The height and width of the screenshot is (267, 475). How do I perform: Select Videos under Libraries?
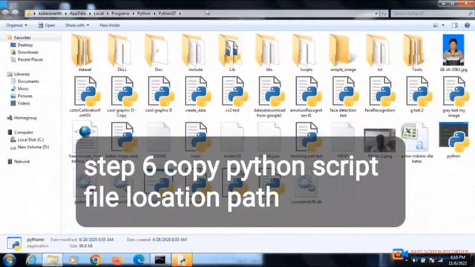(x=24, y=103)
